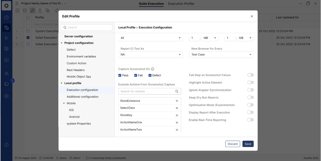This screenshot has width=321, height=161.
Task: Open the settings gear in left sidebar
Action: point(6,96)
